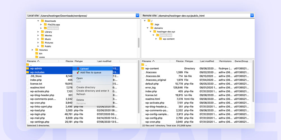Click the remote parent directory (..) folder icon
This screenshot has height=140, width=281.
point(143,65)
